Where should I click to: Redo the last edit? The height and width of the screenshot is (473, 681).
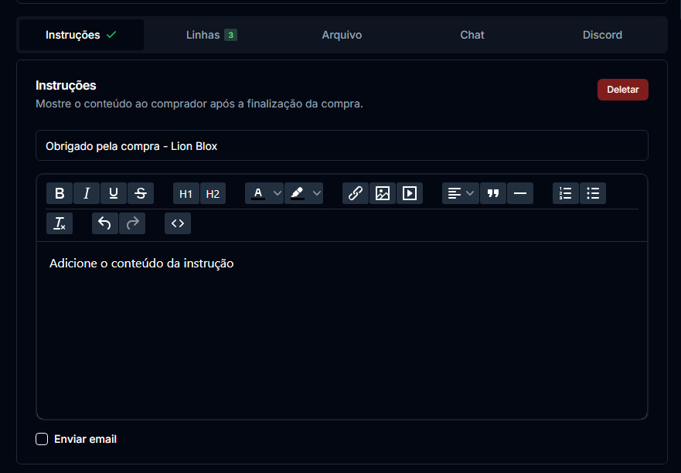point(132,223)
